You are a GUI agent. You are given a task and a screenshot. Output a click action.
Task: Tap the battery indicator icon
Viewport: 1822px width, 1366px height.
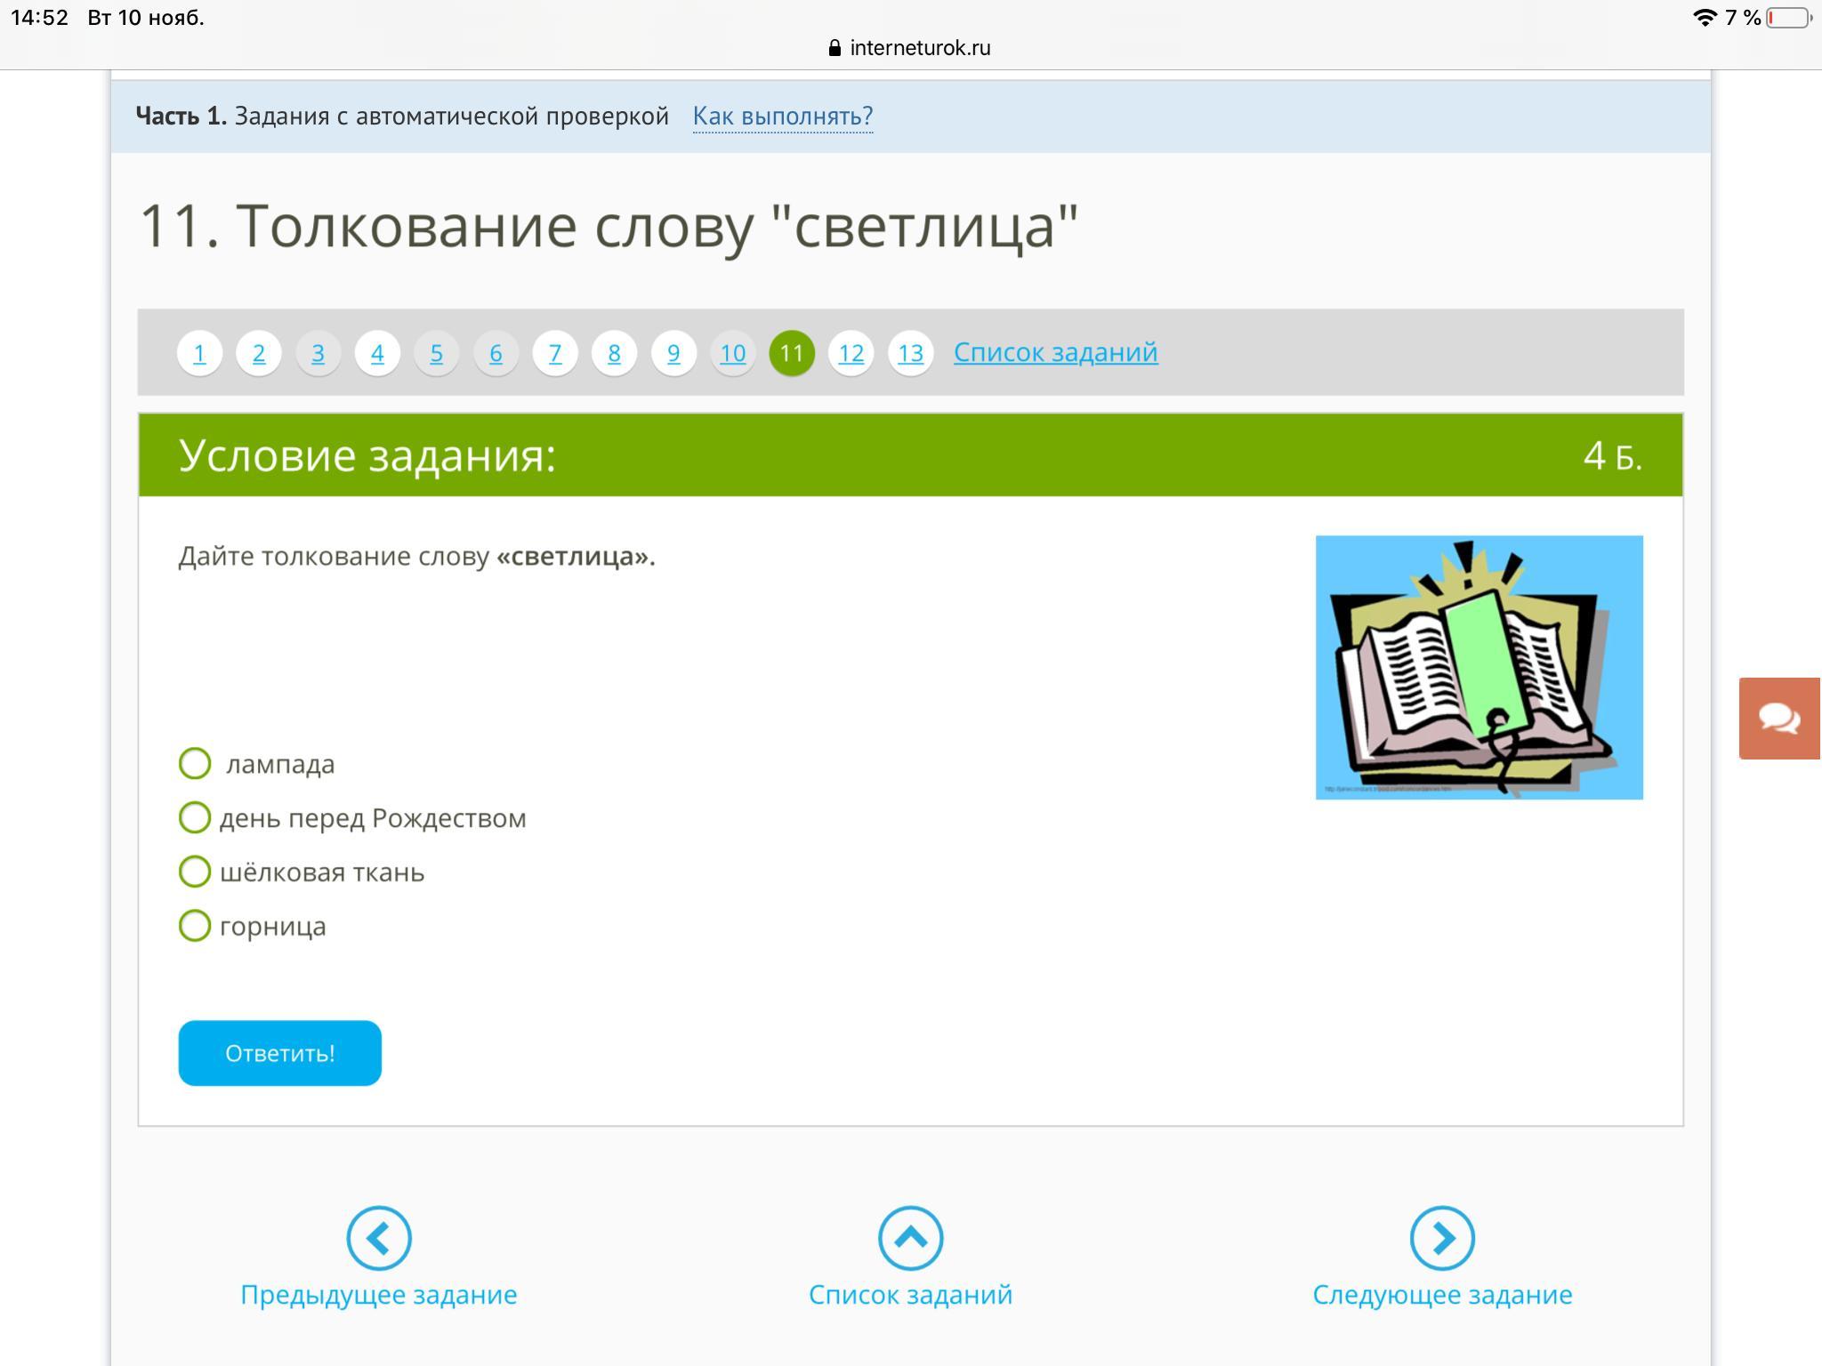pyautogui.click(x=1788, y=18)
